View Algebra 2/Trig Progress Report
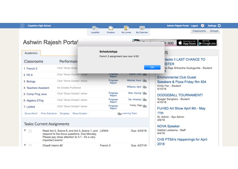Screen dimensions: 238x169 pos(113,101)
